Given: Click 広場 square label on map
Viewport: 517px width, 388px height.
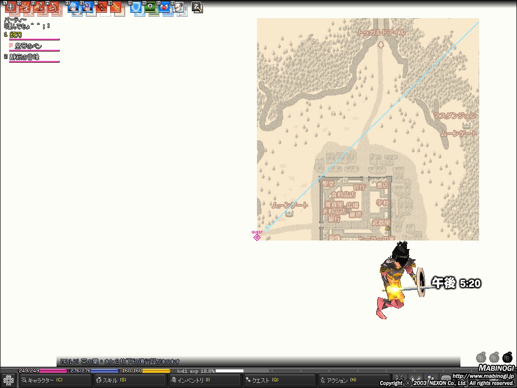Looking at the screenshot, I should pos(352,205).
